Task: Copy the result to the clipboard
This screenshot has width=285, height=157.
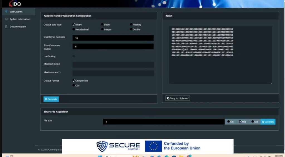Action: 178,98
